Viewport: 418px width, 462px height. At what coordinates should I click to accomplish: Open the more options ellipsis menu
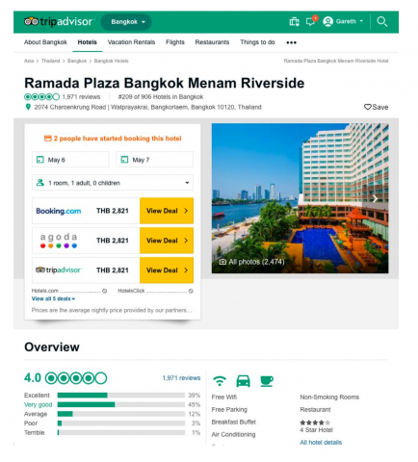(x=291, y=42)
